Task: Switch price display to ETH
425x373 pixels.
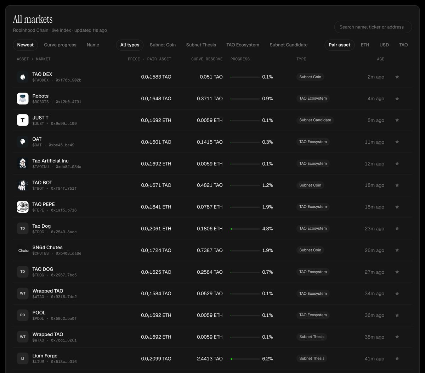Action: tap(365, 45)
